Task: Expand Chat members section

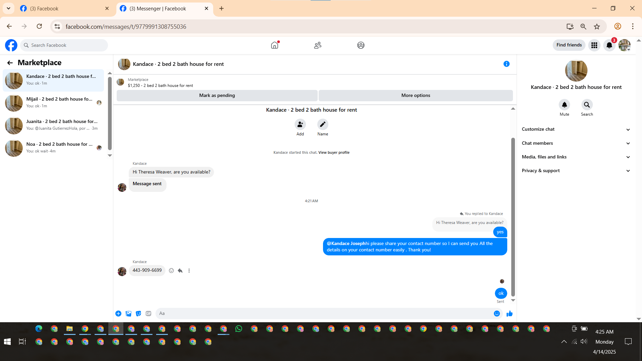Action: [575, 143]
